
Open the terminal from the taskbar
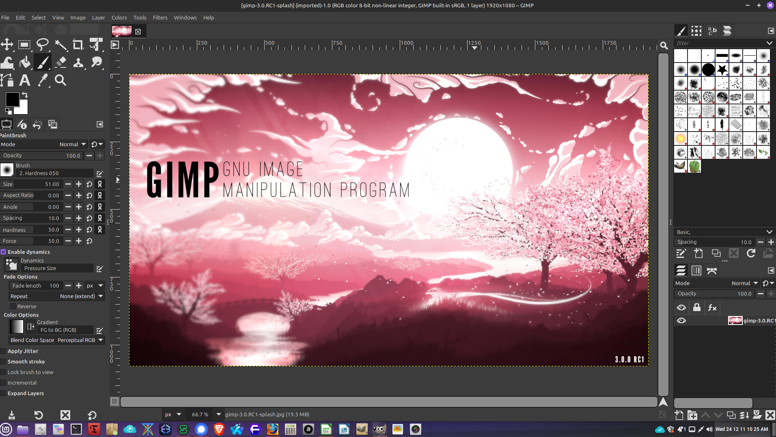[76, 429]
